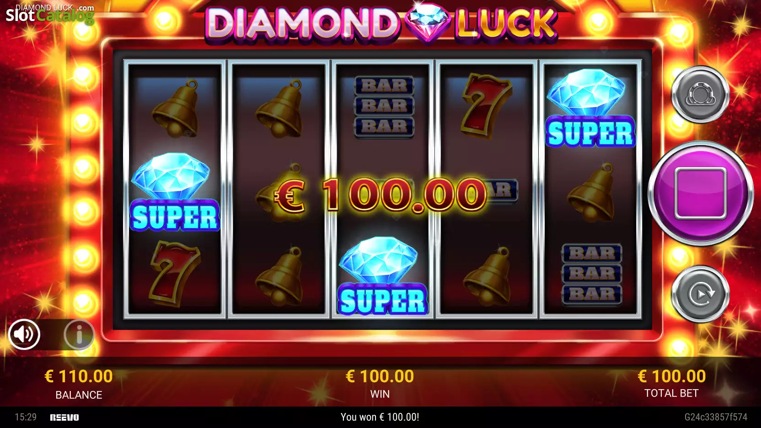Click the REEVO provider logo

click(64, 417)
